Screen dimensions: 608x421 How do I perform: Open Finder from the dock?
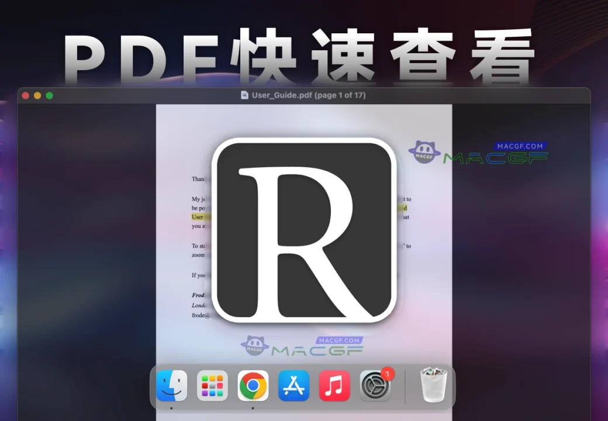pos(172,386)
